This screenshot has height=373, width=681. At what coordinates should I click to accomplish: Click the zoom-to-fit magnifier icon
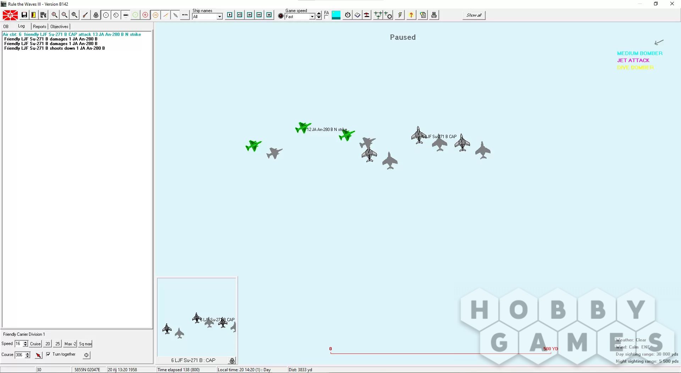(74, 15)
